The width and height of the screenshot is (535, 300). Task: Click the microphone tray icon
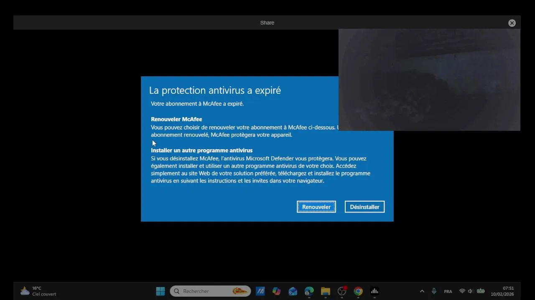(434, 291)
